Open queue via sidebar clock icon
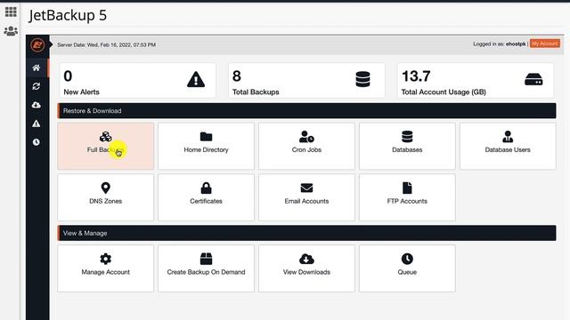 pyautogui.click(x=36, y=142)
